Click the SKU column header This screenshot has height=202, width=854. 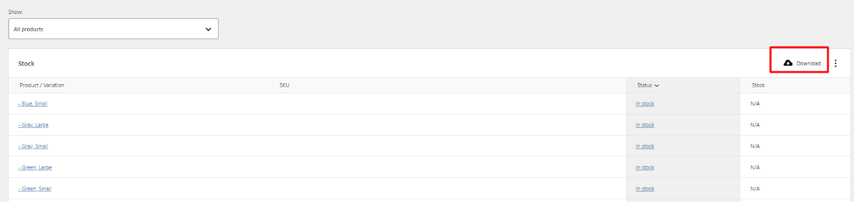284,85
